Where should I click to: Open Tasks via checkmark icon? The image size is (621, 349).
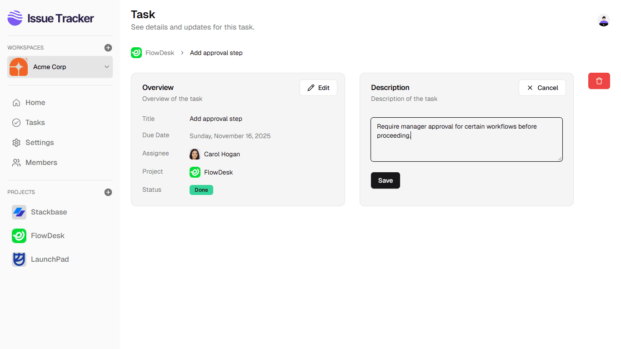(x=17, y=122)
